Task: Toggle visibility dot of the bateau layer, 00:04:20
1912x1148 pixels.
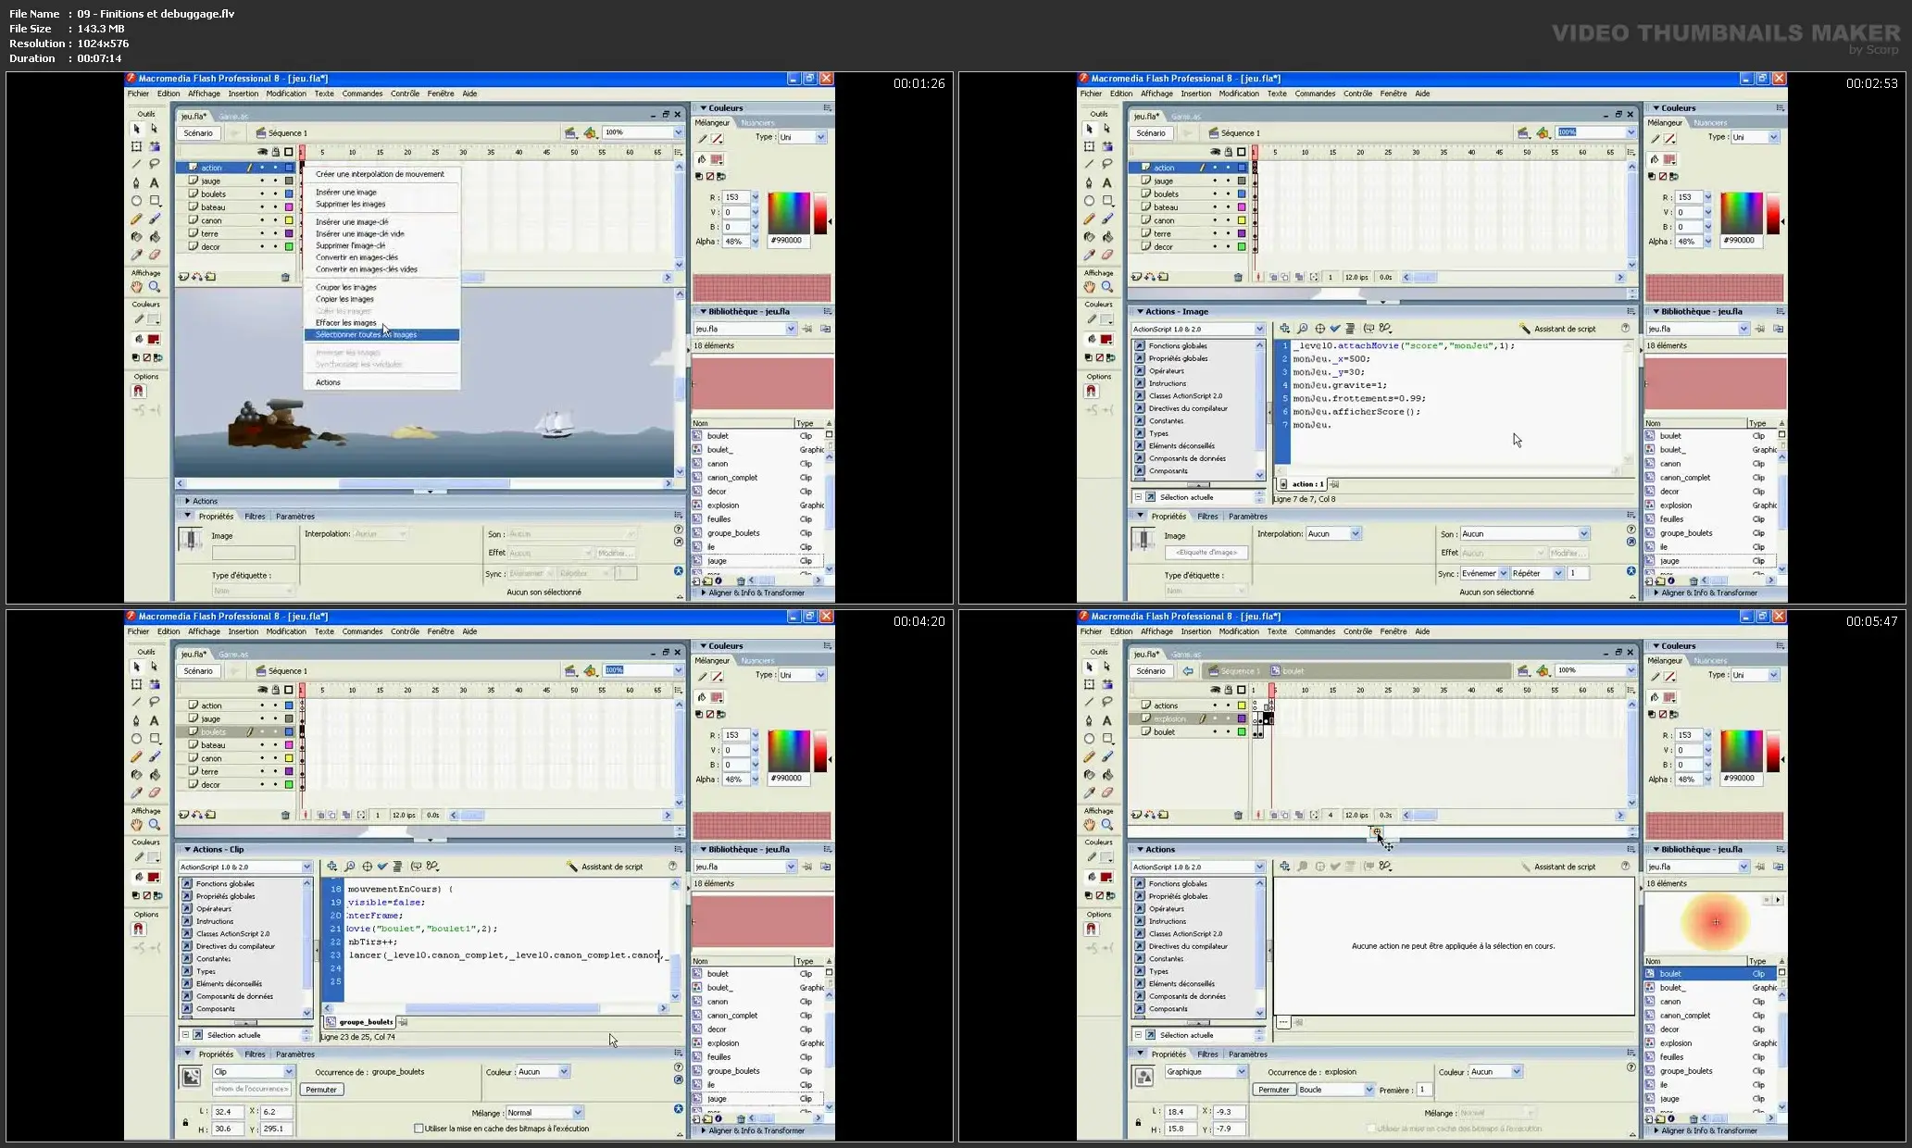Action: (x=262, y=745)
